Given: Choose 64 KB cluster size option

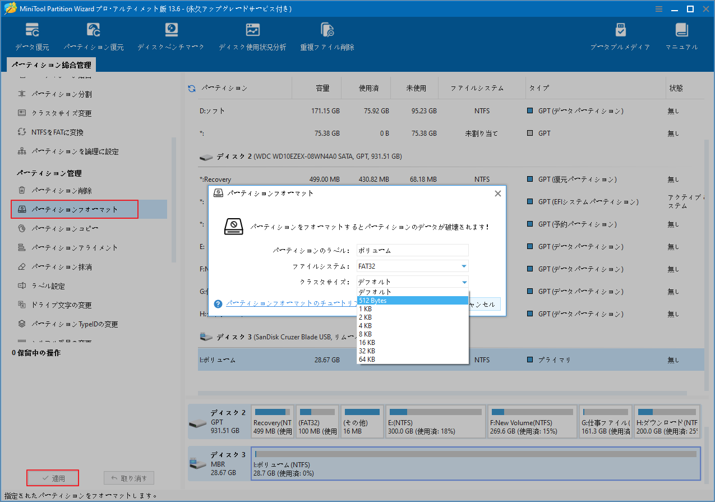Looking at the screenshot, I should tap(413, 360).
